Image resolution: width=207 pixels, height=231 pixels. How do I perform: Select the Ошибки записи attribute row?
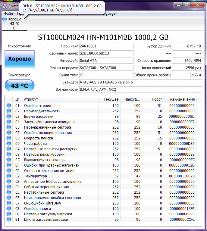point(60,209)
